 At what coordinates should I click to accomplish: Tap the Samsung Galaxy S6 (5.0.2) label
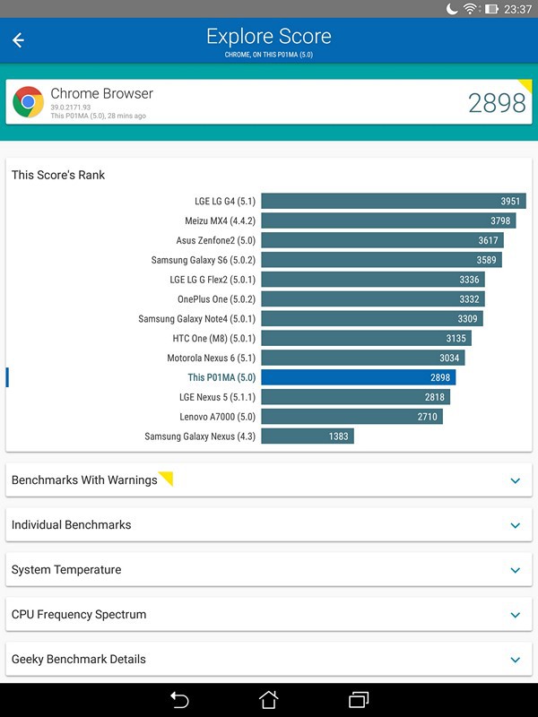click(x=204, y=260)
